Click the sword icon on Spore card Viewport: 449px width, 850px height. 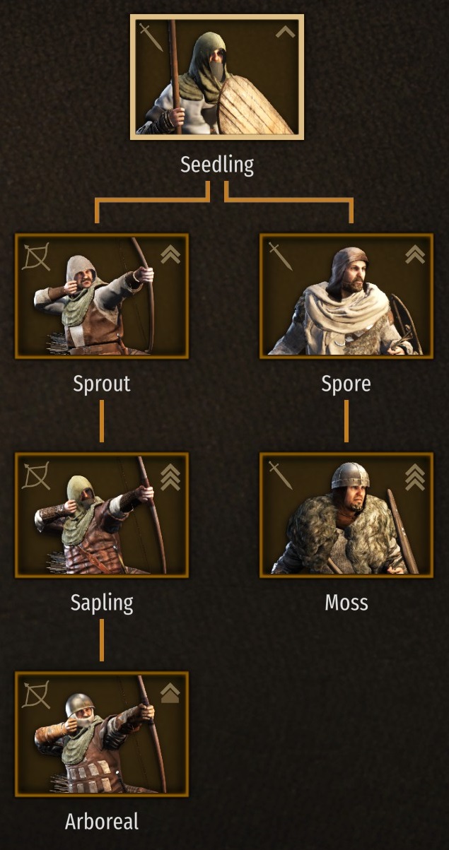[280, 256]
